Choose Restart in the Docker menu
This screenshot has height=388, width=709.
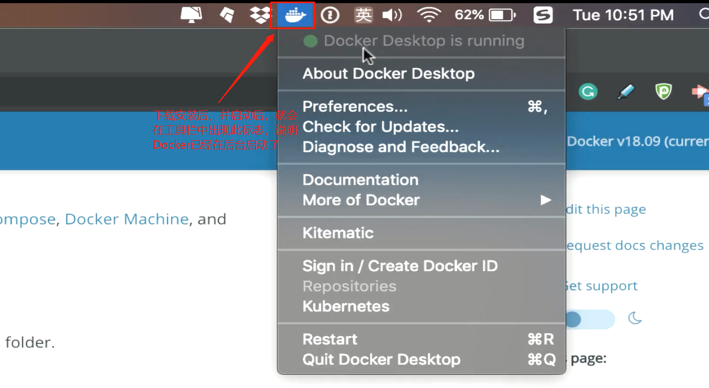click(421, 339)
